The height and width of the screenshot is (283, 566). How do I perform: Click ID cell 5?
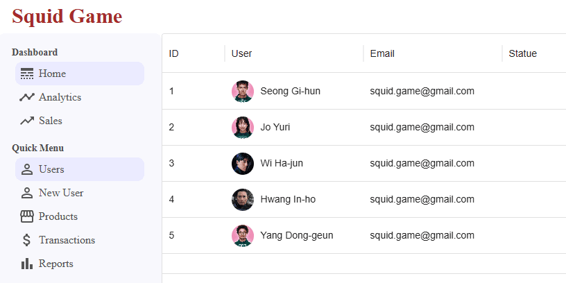pos(171,236)
